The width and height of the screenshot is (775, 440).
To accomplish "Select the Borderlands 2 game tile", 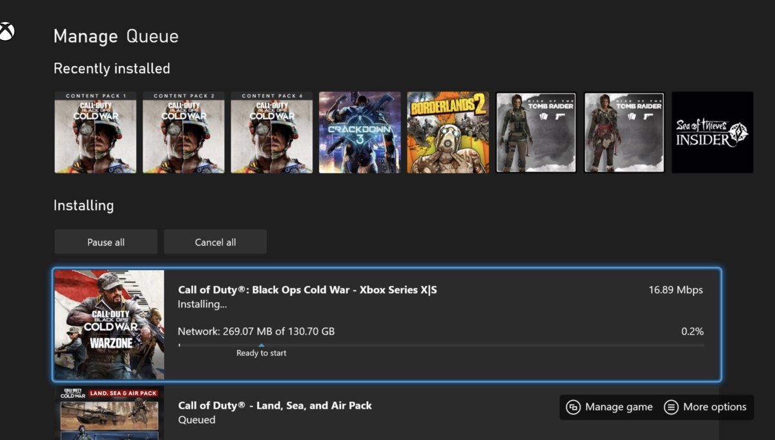I will (x=448, y=132).
